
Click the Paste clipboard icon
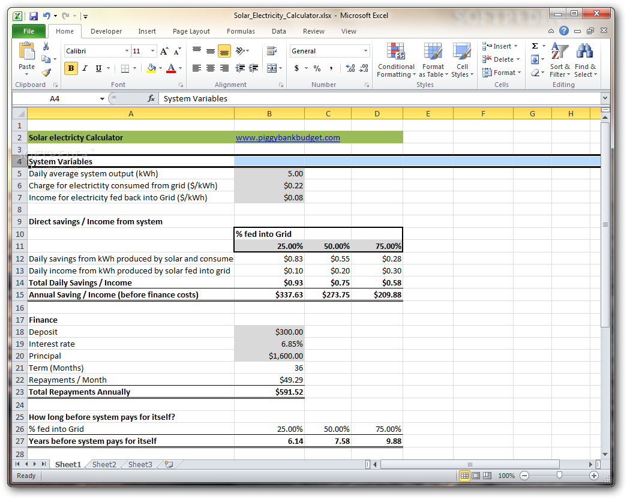click(x=27, y=52)
